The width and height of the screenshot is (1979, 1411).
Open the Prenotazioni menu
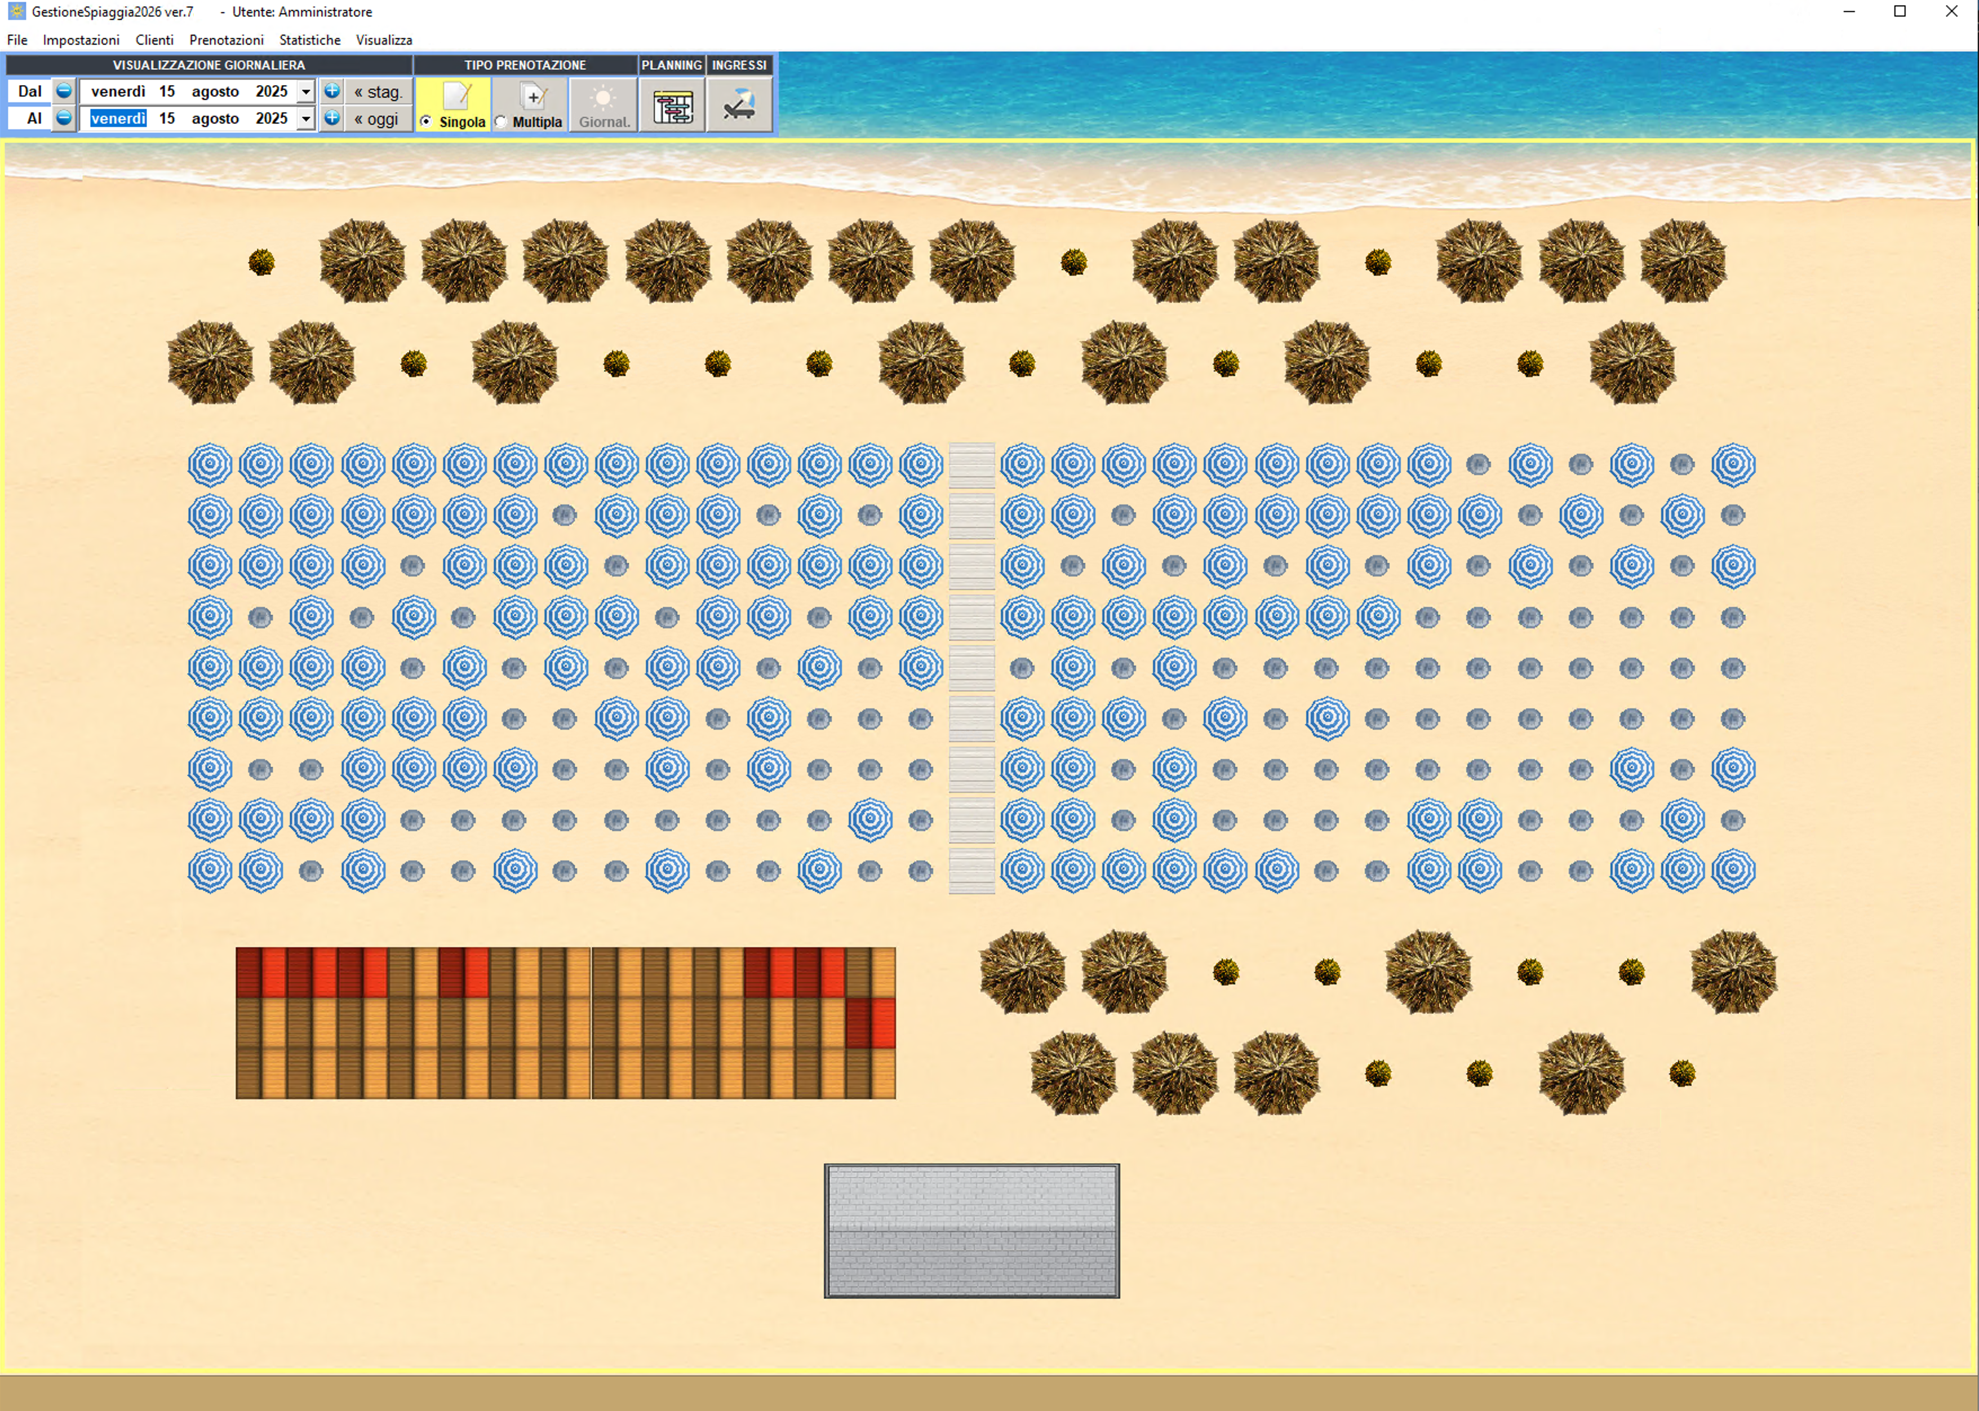point(226,40)
